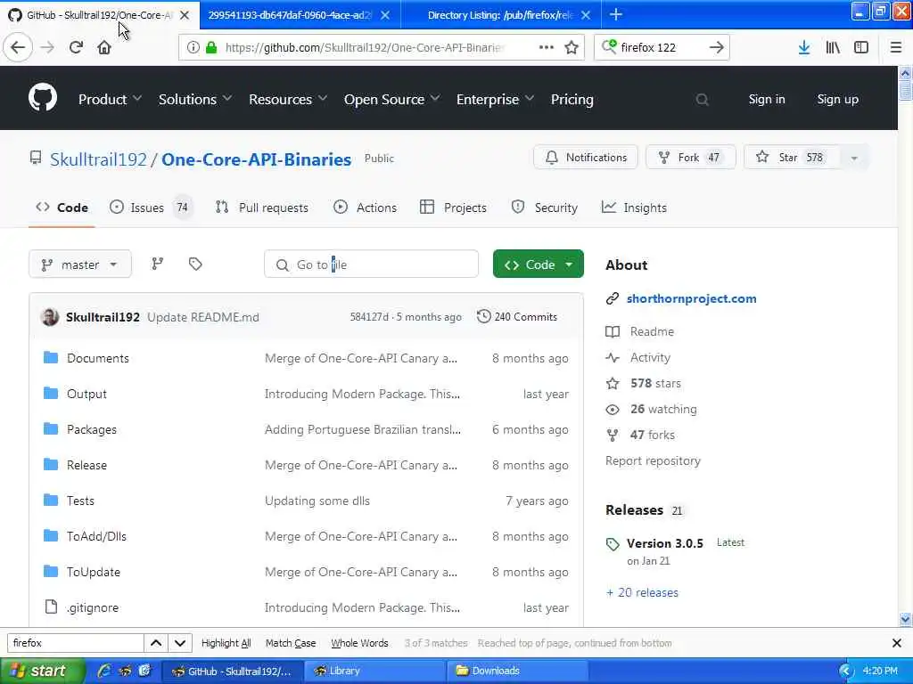The height and width of the screenshot is (684, 913).
Task: Expand the Resources menu
Action: click(288, 100)
